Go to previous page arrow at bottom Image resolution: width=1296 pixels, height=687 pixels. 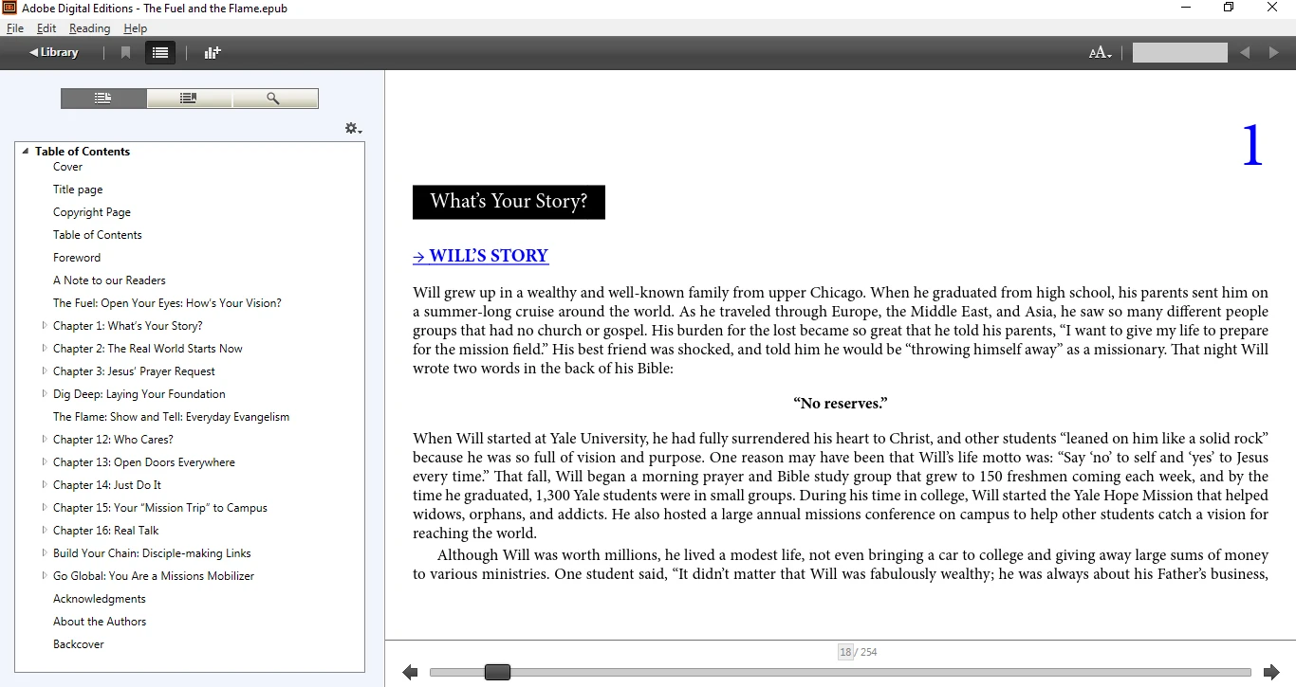tap(410, 673)
